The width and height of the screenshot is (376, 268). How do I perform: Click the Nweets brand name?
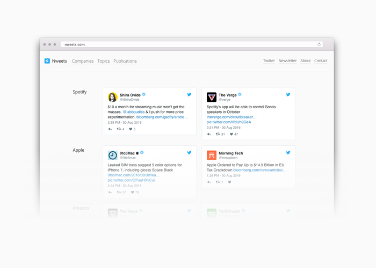click(x=60, y=61)
